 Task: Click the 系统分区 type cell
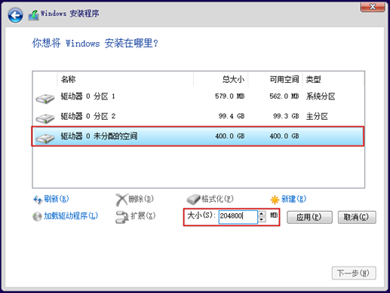[x=321, y=96]
